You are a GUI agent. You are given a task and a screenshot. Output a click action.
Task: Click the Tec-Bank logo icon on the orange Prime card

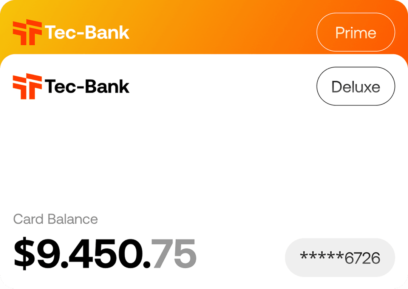point(27,32)
